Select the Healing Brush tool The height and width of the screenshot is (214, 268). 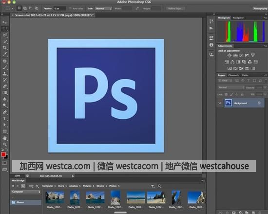click(x=4, y=61)
